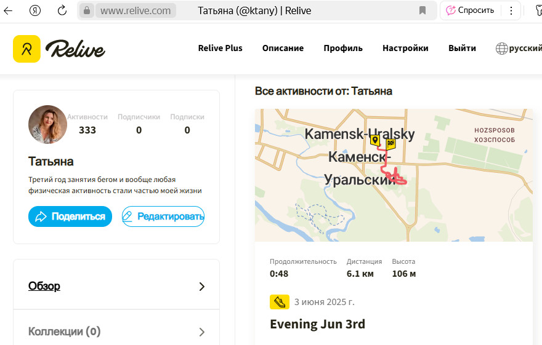Select the finish flag marker on the map
Screen dimensions: 542x345
click(390, 144)
